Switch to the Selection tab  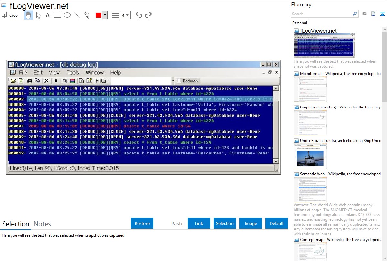click(16, 224)
